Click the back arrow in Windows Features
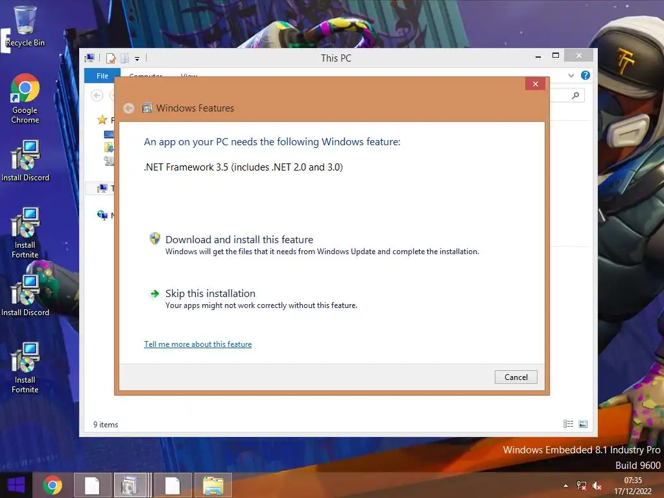This screenshot has height=498, width=664. click(x=129, y=108)
